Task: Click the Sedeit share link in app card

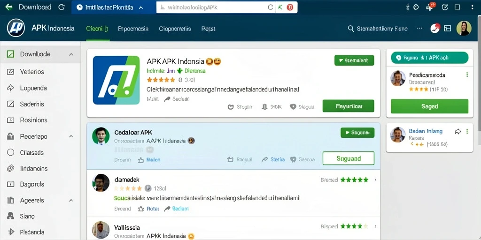Action: tap(177, 99)
